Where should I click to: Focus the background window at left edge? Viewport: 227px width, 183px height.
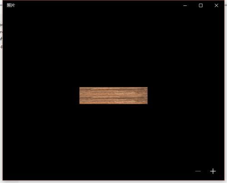click(x=1, y=36)
